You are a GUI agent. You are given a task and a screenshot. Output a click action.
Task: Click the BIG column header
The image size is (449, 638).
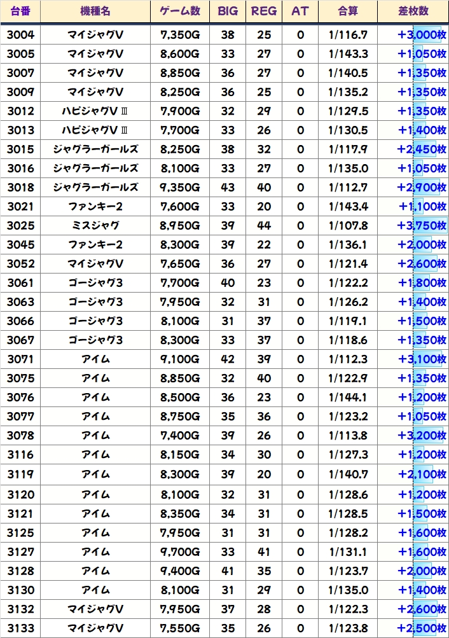tap(228, 11)
